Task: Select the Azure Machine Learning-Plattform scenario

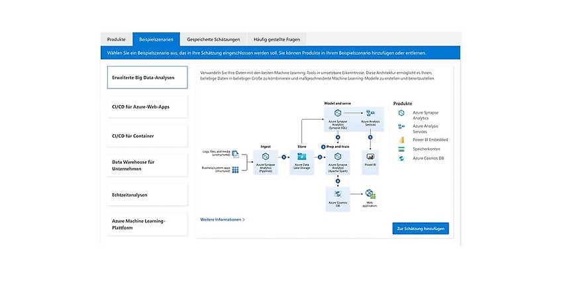Action: (x=147, y=224)
